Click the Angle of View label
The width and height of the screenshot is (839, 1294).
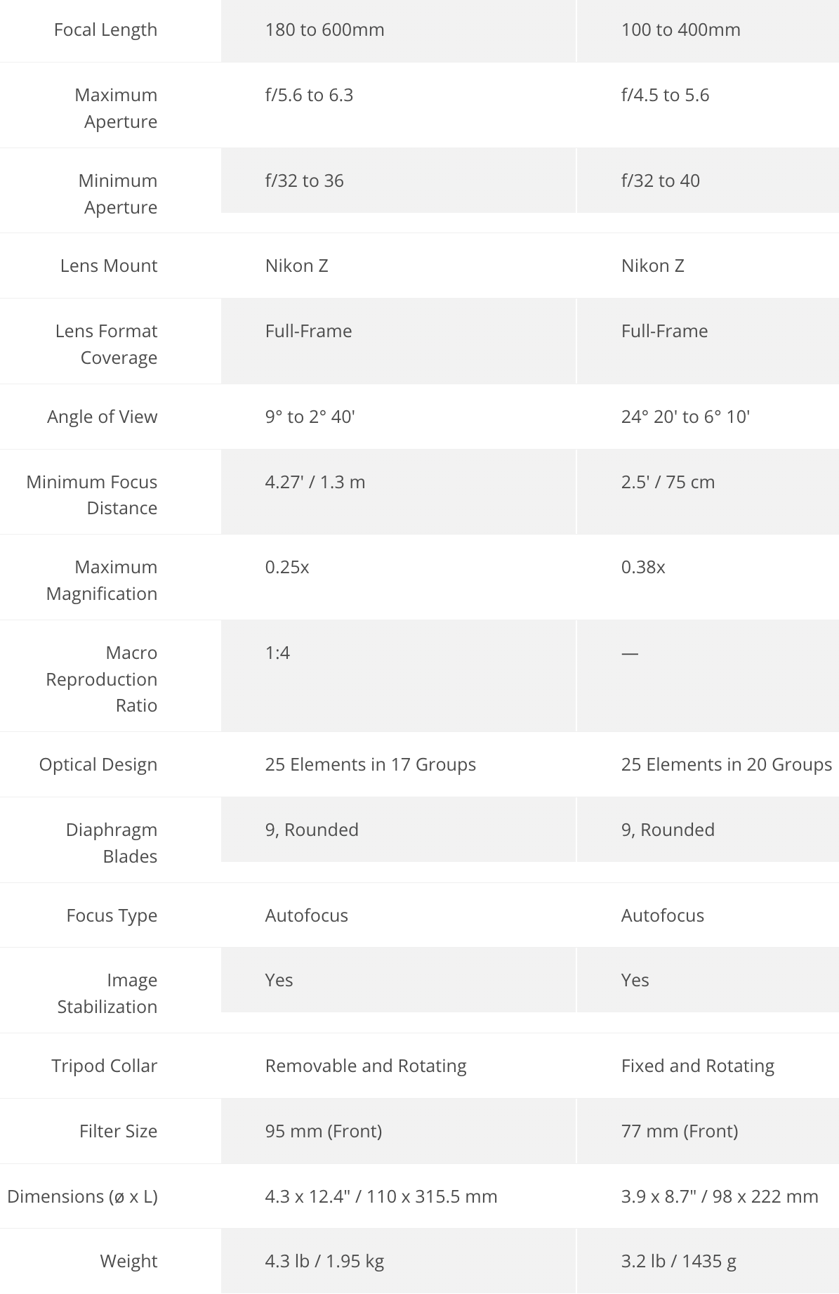point(103,417)
